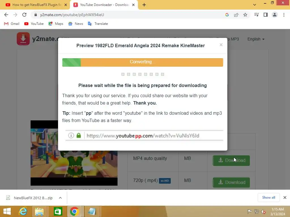Open the media control icon in toolbar
The width and height of the screenshot is (290, 217).
pos(256,15)
